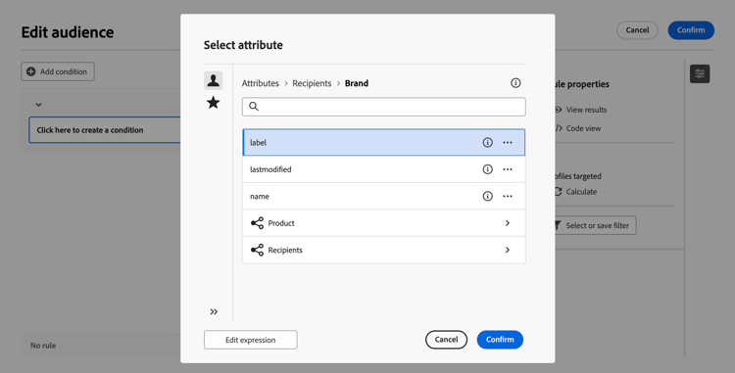Click the funnel icon in Select or save filter
The width and height of the screenshot is (735, 373).
point(558,225)
